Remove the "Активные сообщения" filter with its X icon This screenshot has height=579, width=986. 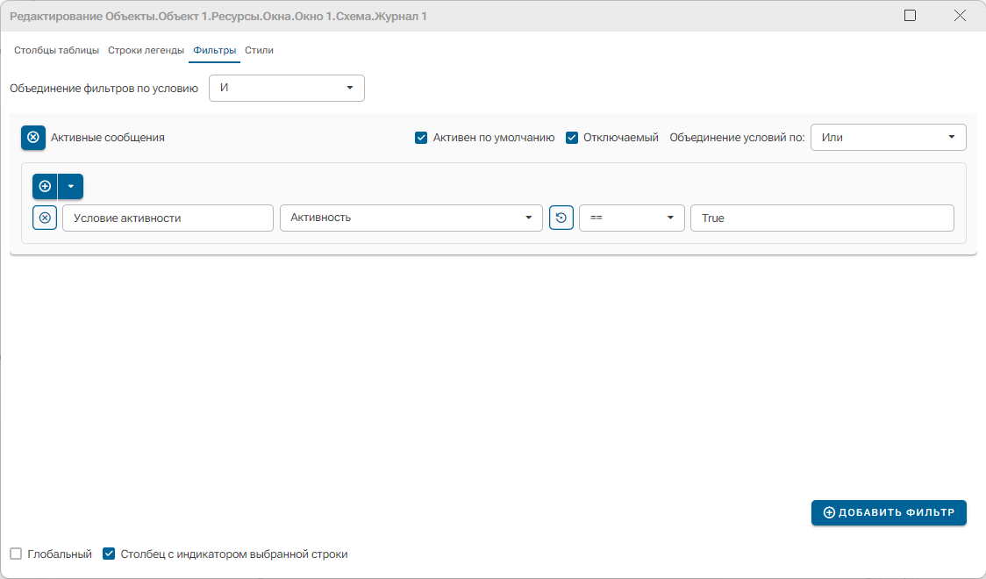[x=33, y=137]
